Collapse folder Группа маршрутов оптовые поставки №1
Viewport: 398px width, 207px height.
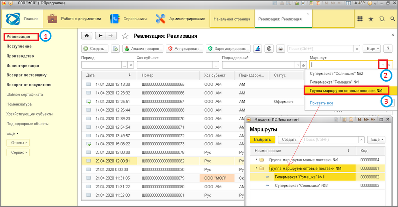pos(256,168)
